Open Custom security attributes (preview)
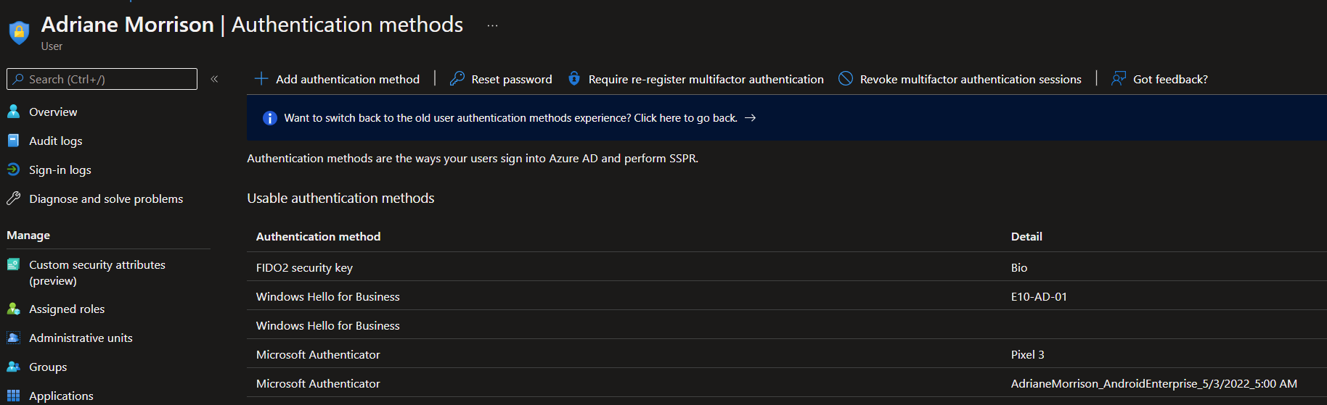The height and width of the screenshot is (405, 1327). pyautogui.click(x=97, y=272)
